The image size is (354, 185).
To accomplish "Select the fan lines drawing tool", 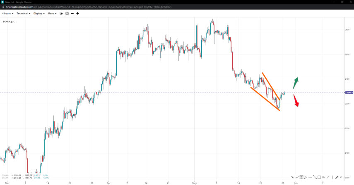I will click(x=306, y=177).
